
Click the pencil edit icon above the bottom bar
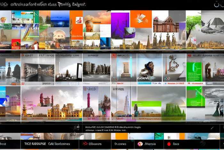click(212, 128)
